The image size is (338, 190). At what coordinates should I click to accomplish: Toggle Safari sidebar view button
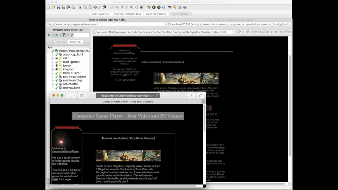tap(82, 95)
